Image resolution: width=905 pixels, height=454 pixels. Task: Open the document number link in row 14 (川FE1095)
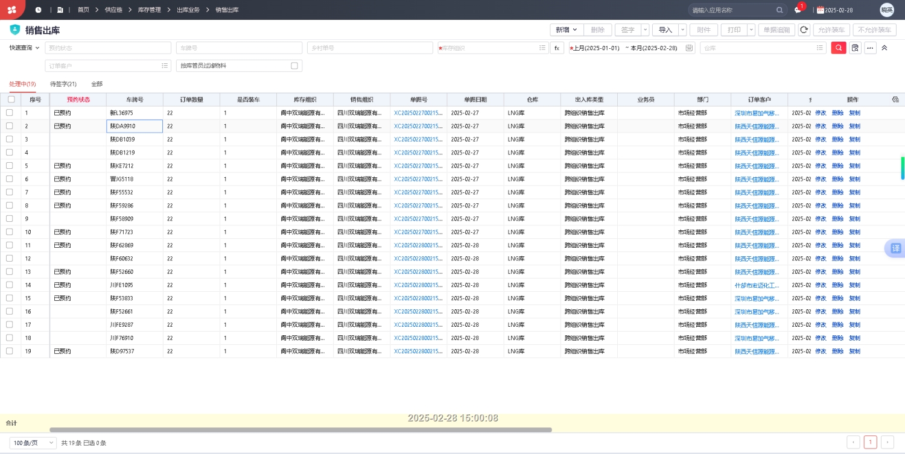pyautogui.click(x=418, y=285)
